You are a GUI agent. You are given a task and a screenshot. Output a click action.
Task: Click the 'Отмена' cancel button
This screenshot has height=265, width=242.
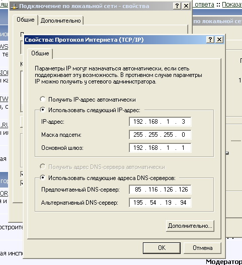pos(203,248)
